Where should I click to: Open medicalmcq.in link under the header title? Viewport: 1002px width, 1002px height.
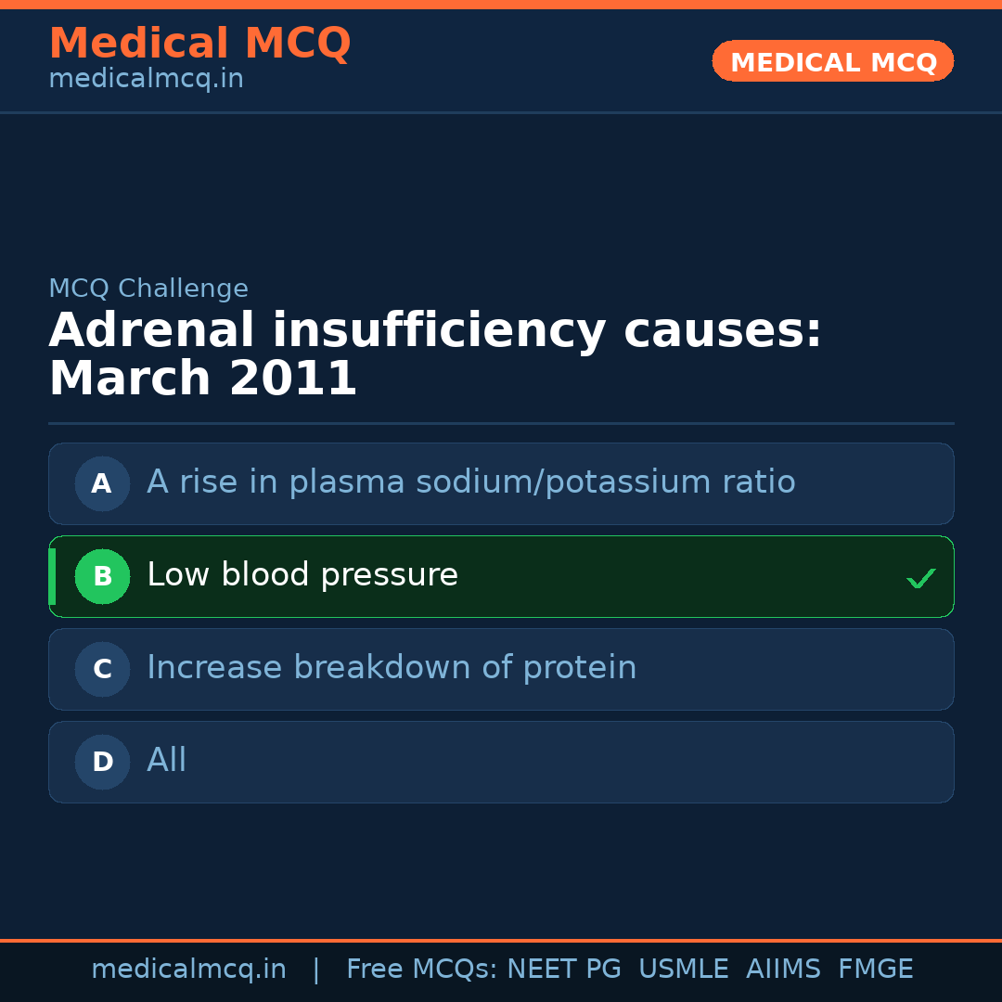pos(146,80)
